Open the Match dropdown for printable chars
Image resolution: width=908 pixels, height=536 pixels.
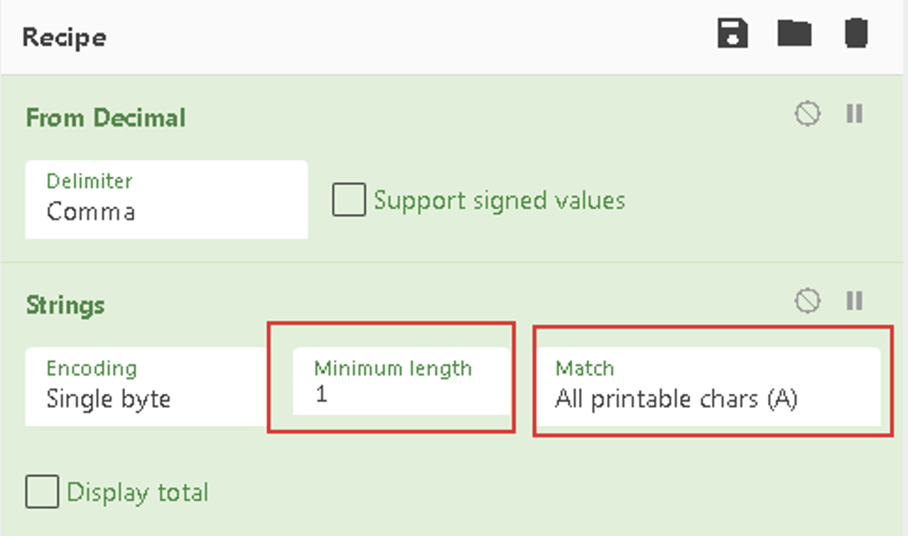pyautogui.click(x=708, y=387)
